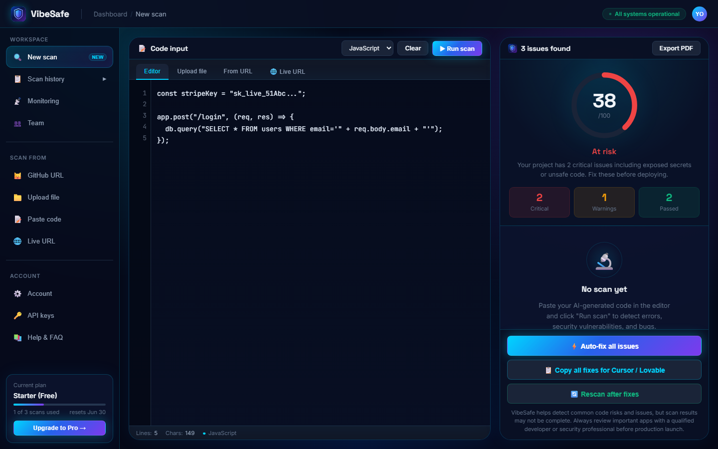
Task: Click the All systems operational status badge
Action: point(644,14)
